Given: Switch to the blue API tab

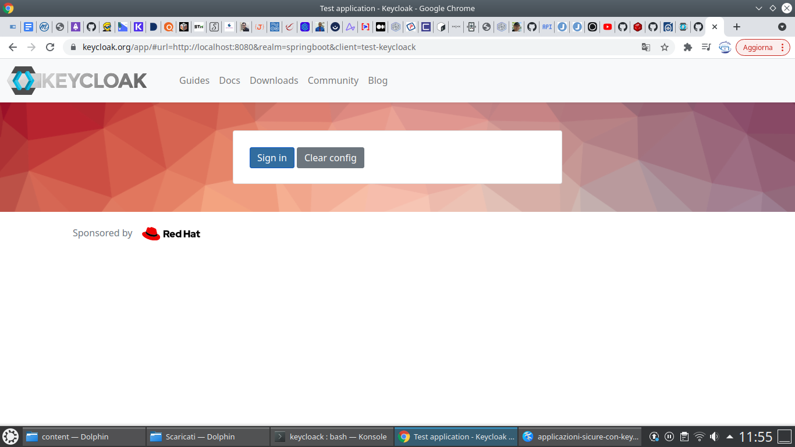Looking at the screenshot, I should 546,27.
